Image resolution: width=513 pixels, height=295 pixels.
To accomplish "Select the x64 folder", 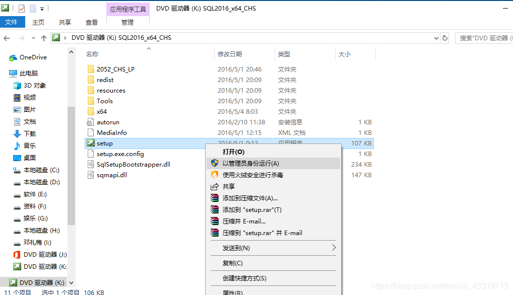I will click(x=102, y=111).
